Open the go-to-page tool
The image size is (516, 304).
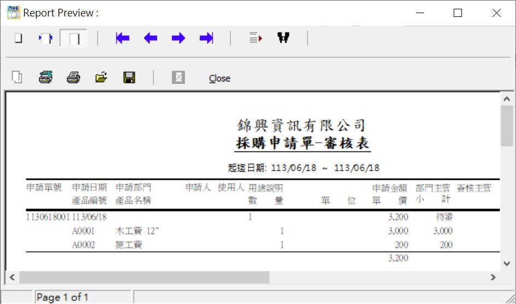256,38
